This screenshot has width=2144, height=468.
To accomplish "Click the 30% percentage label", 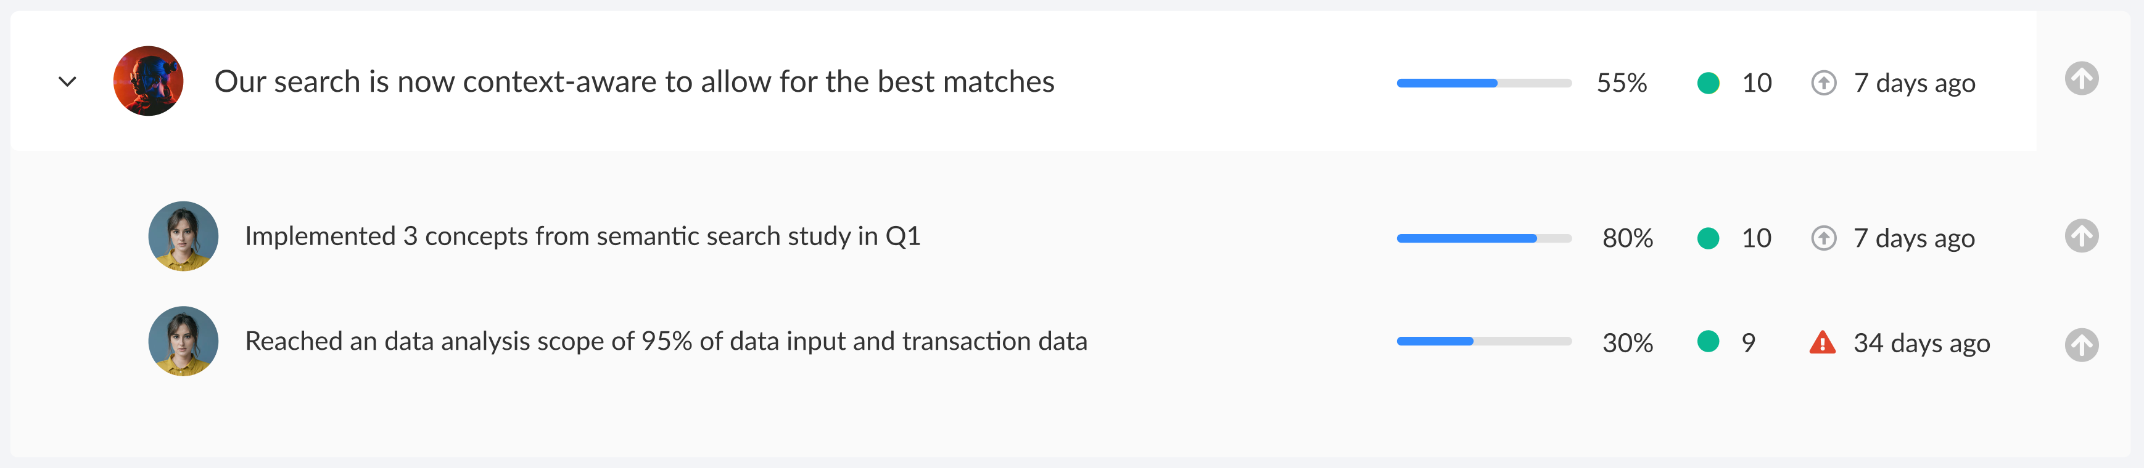I will click(x=1628, y=342).
